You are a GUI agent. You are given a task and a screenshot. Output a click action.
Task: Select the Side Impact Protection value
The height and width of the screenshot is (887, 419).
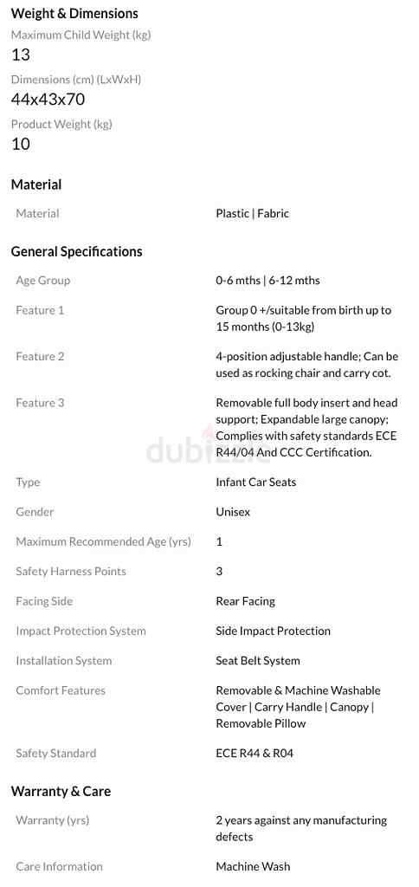(273, 631)
